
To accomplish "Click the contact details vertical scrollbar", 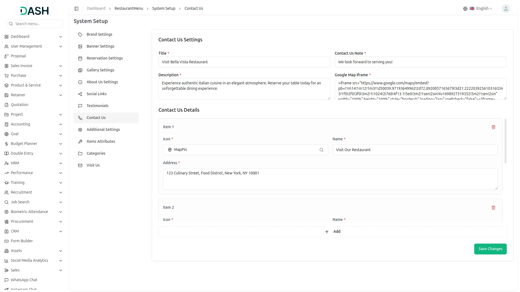I will (505, 141).
